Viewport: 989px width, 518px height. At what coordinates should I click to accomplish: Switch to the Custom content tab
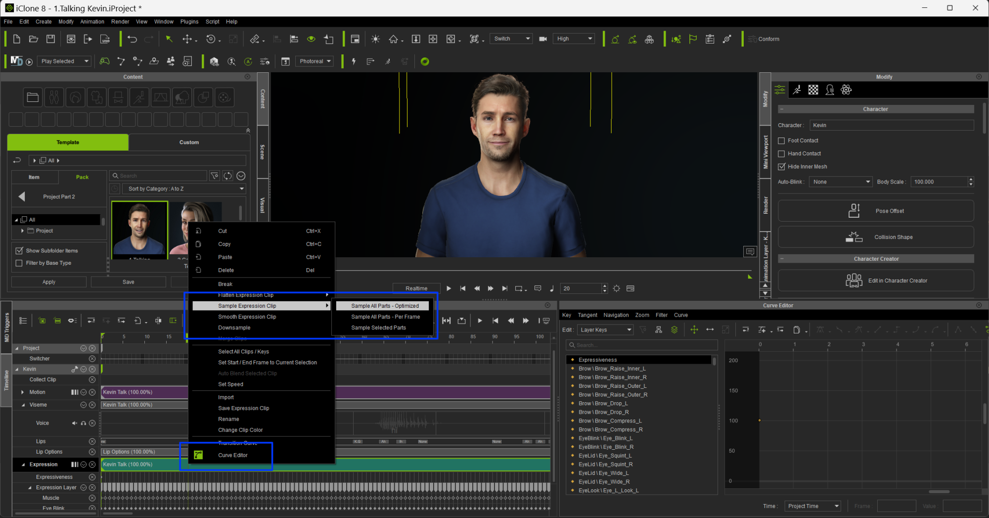coord(189,142)
